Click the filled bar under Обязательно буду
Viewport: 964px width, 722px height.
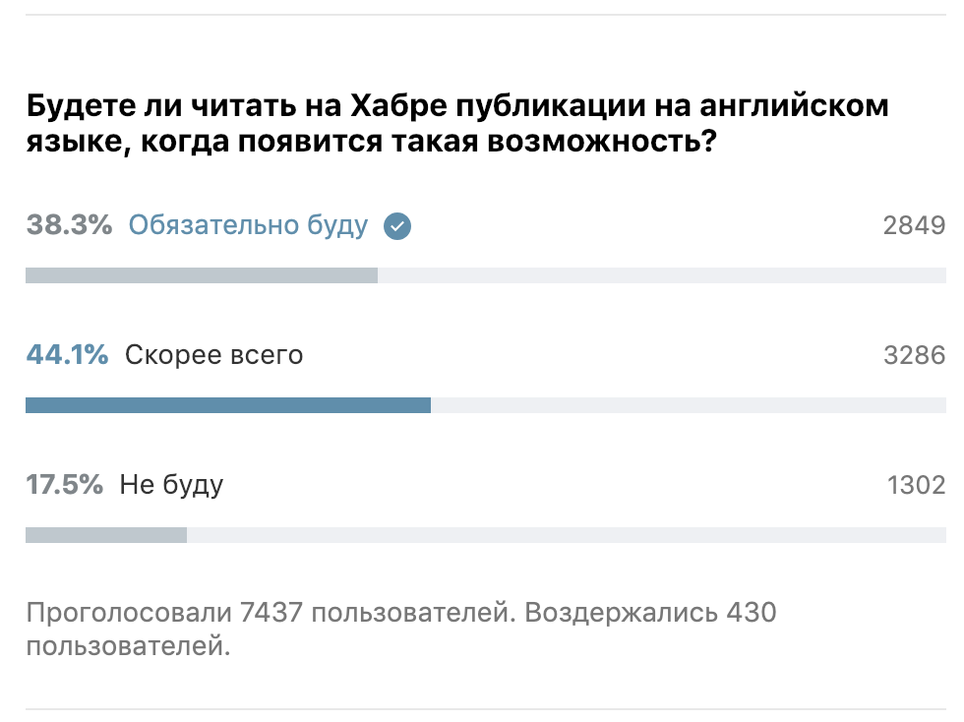tap(202, 275)
